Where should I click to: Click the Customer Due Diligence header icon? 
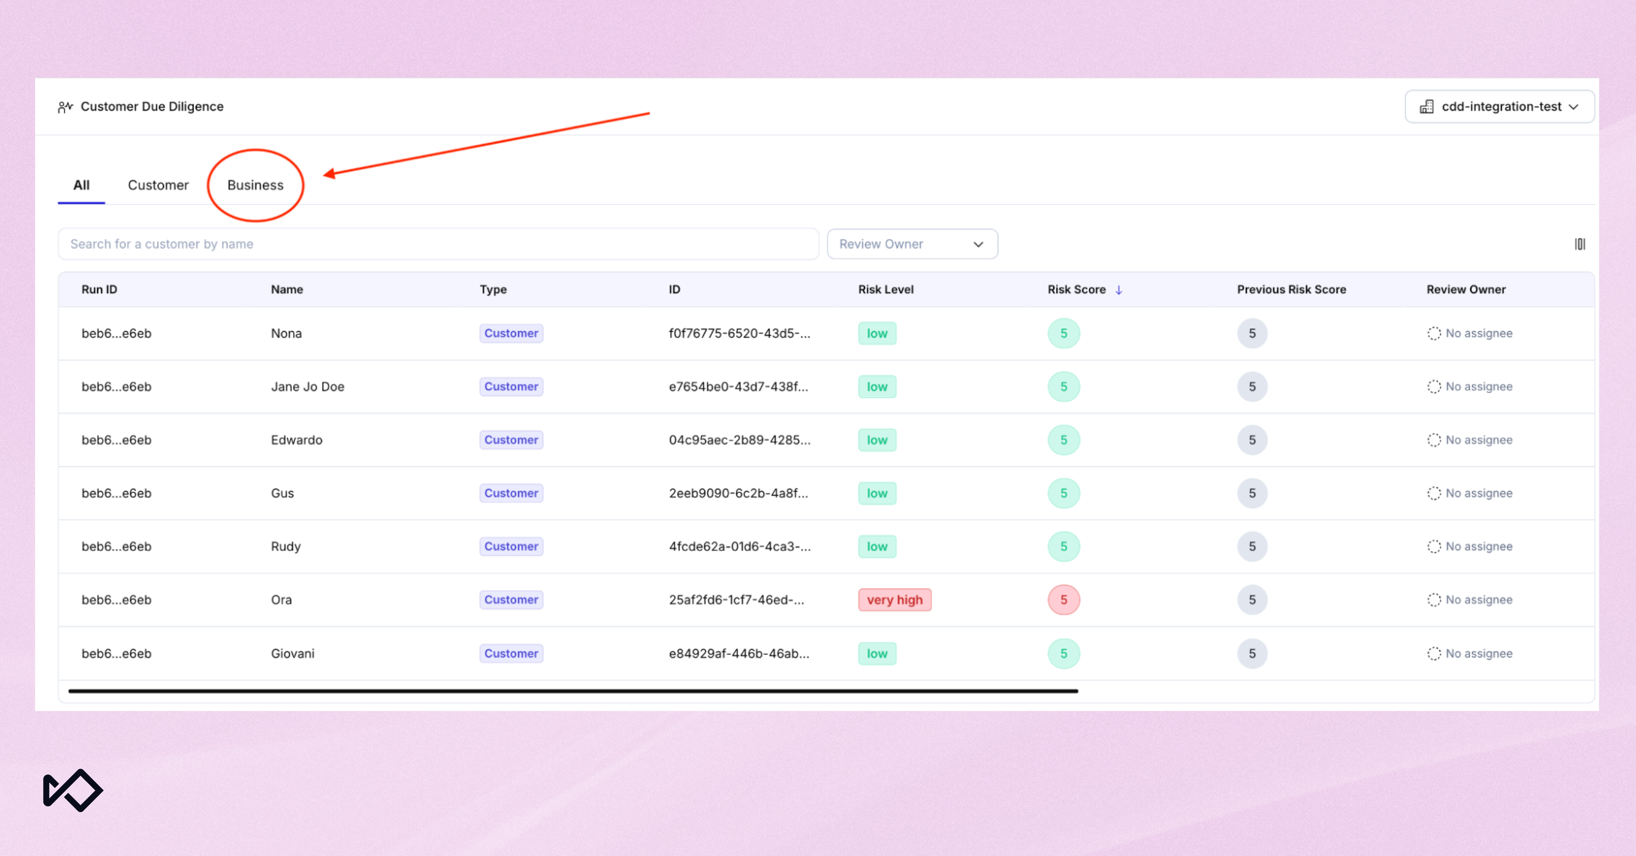point(66,107)
